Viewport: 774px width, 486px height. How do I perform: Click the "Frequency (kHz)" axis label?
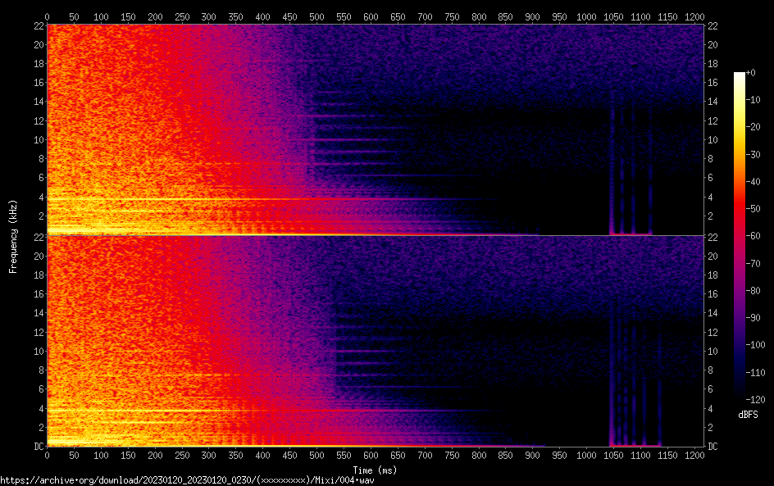[x=13, y=235]
